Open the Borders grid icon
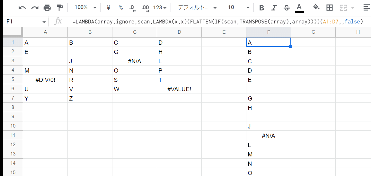371x176 pixels. pyautogui.click(x=329, y=8)
